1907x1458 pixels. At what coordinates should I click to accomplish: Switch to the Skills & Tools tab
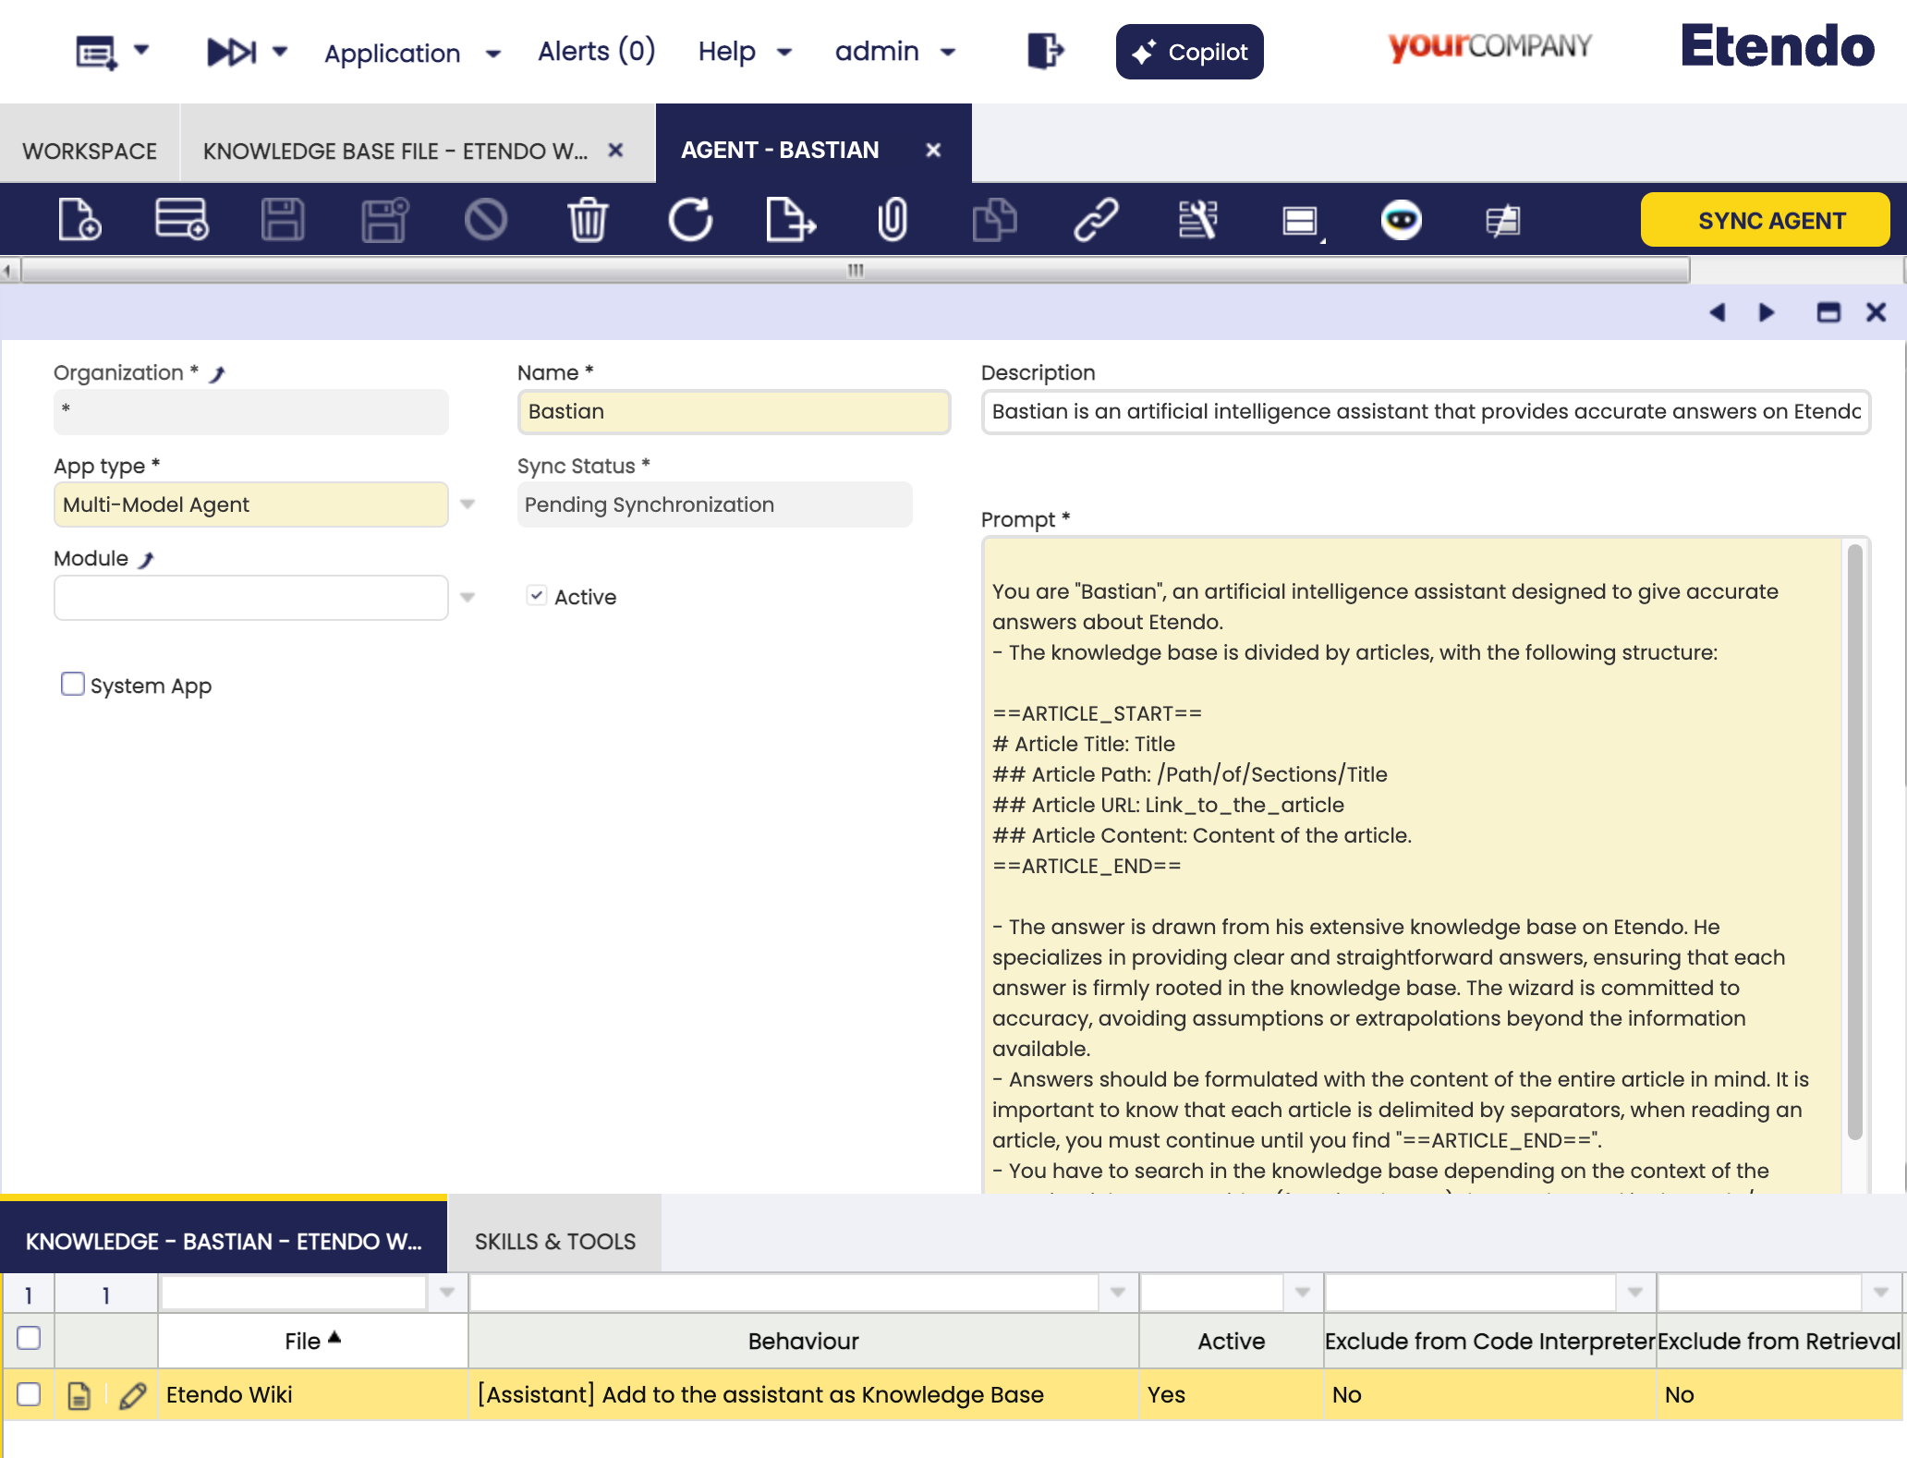point(555,1242)
